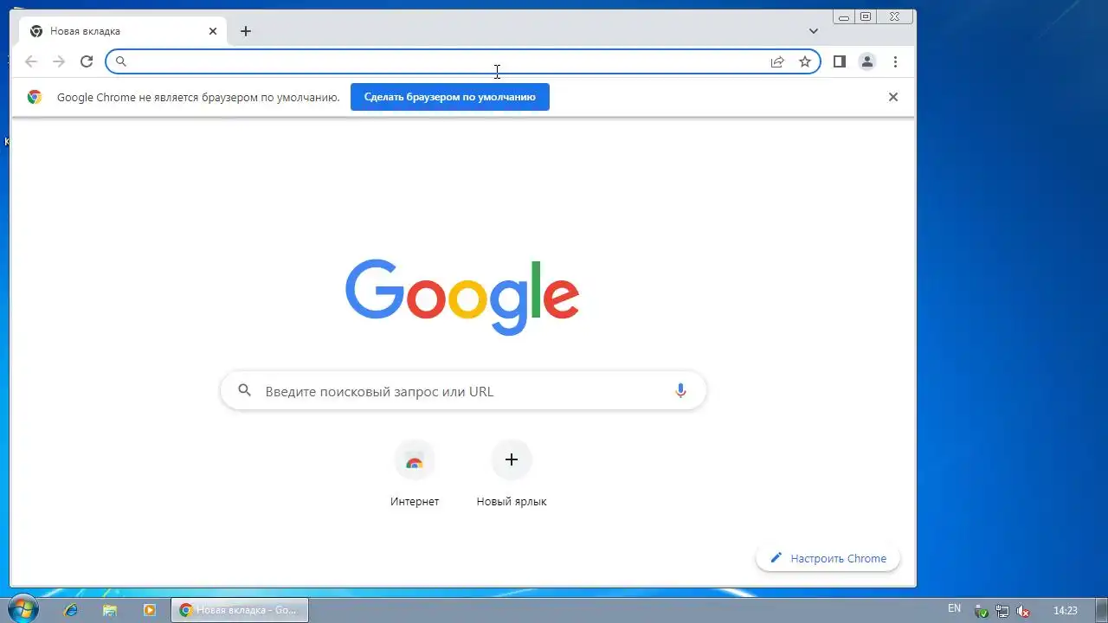The image size is (1108, 623).
Task: Open the network icon in system tray
Action: point(1002,610)
